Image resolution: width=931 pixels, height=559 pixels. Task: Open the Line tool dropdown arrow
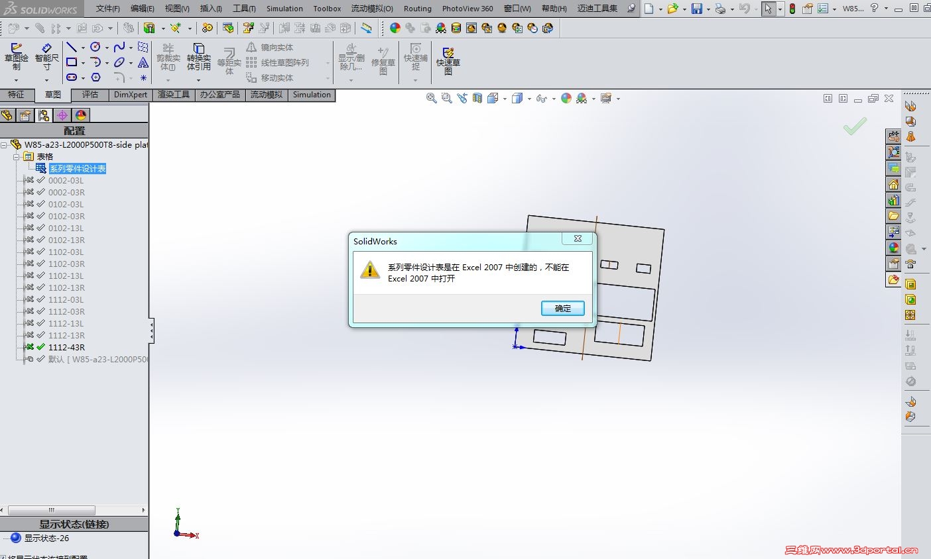tap(83, 48)
